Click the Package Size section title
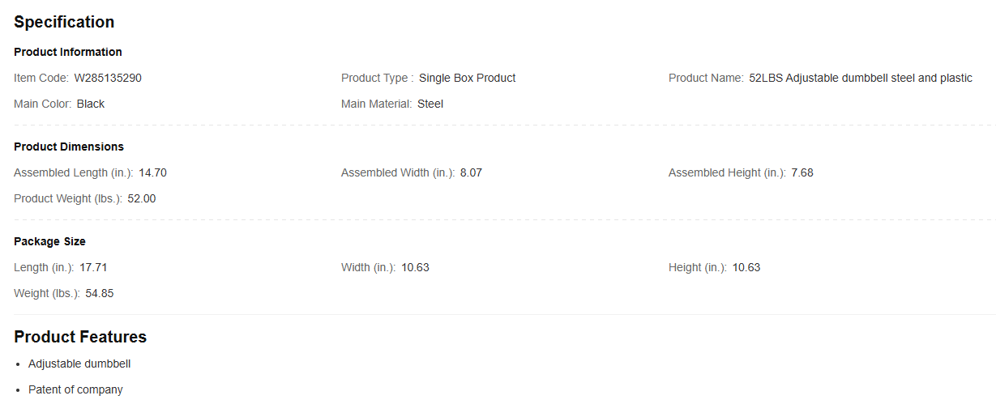996x404 pixels. point(49,241)
